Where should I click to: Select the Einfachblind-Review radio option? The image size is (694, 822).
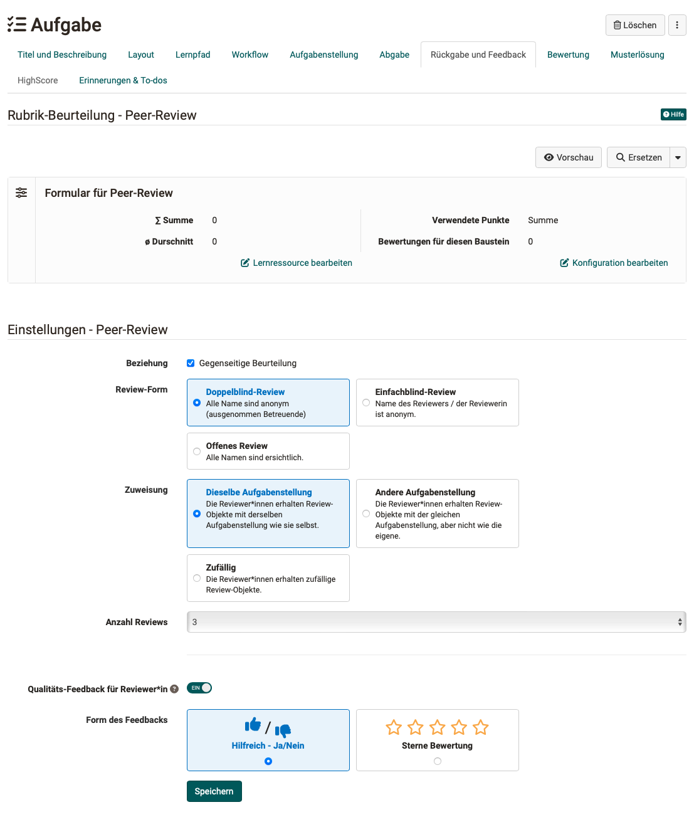point(366,403)
